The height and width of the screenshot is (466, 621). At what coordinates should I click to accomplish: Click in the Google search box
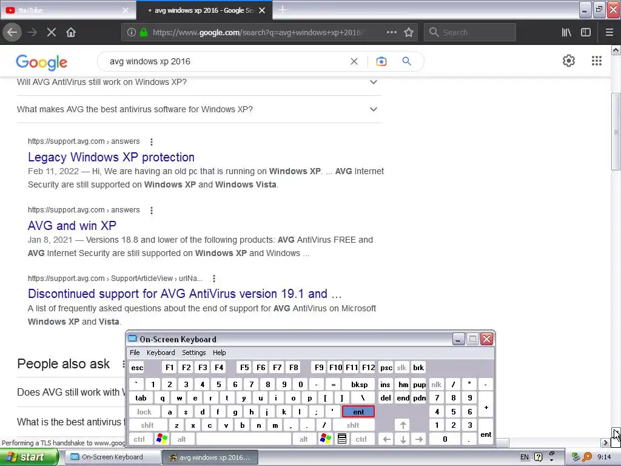click(226, 61)
